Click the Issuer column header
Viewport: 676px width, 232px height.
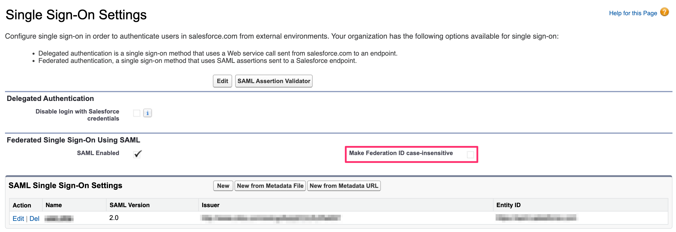(210, 205)
